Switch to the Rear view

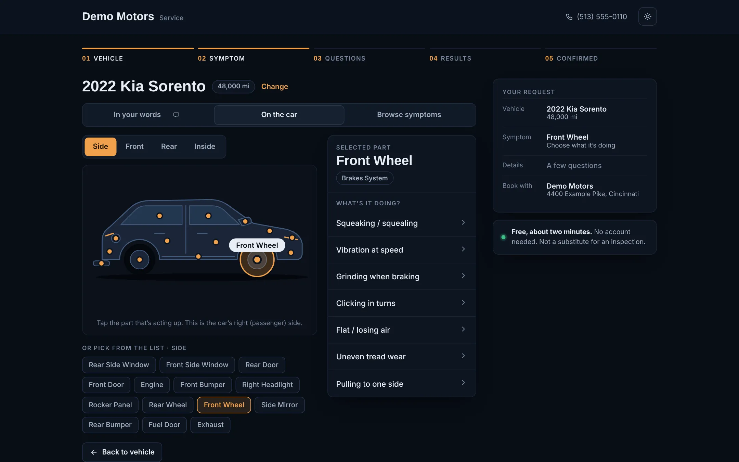pyautogui.click(x=169, y=146)
